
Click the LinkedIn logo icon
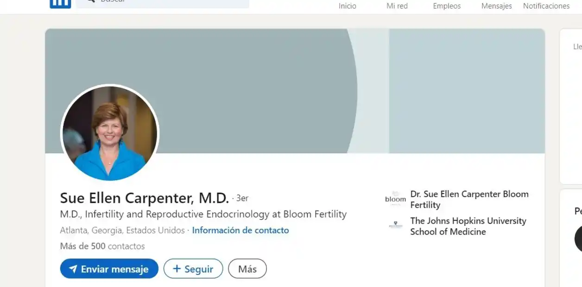(60, 4)
